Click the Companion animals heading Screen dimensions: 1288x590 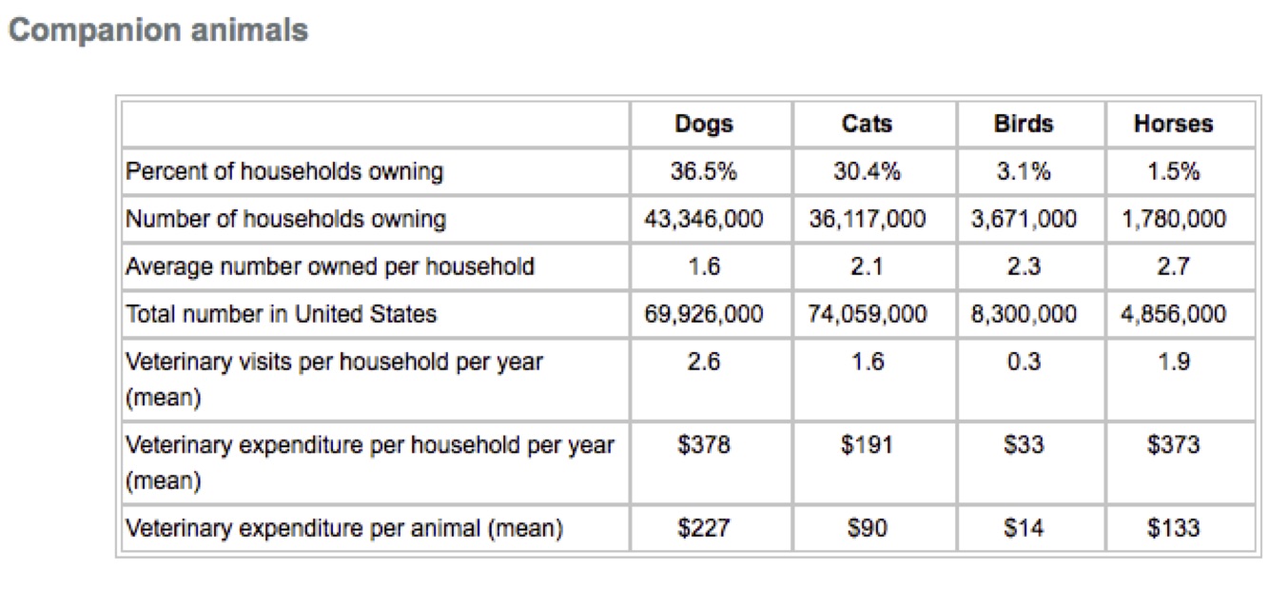[x=158, y=30]
